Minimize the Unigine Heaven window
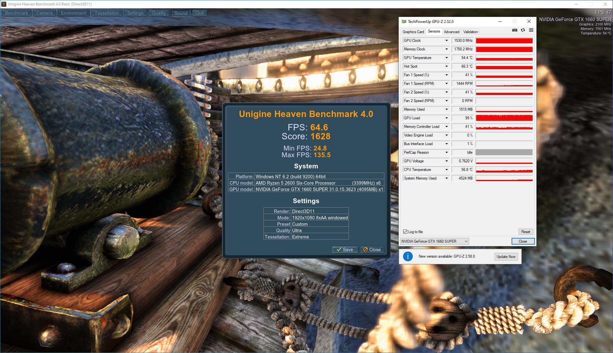 click(576, 4)
